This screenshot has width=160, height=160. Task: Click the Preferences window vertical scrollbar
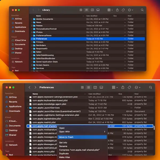[154, 127]
